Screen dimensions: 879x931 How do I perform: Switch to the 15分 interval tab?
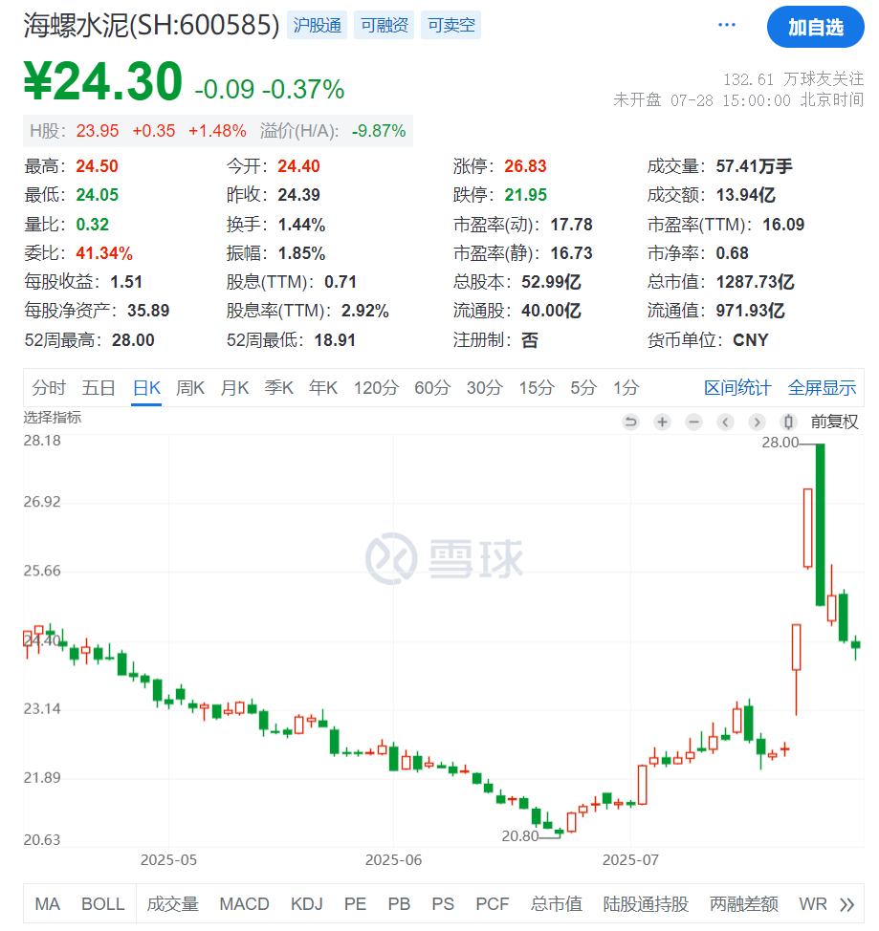tap(537, 388)
